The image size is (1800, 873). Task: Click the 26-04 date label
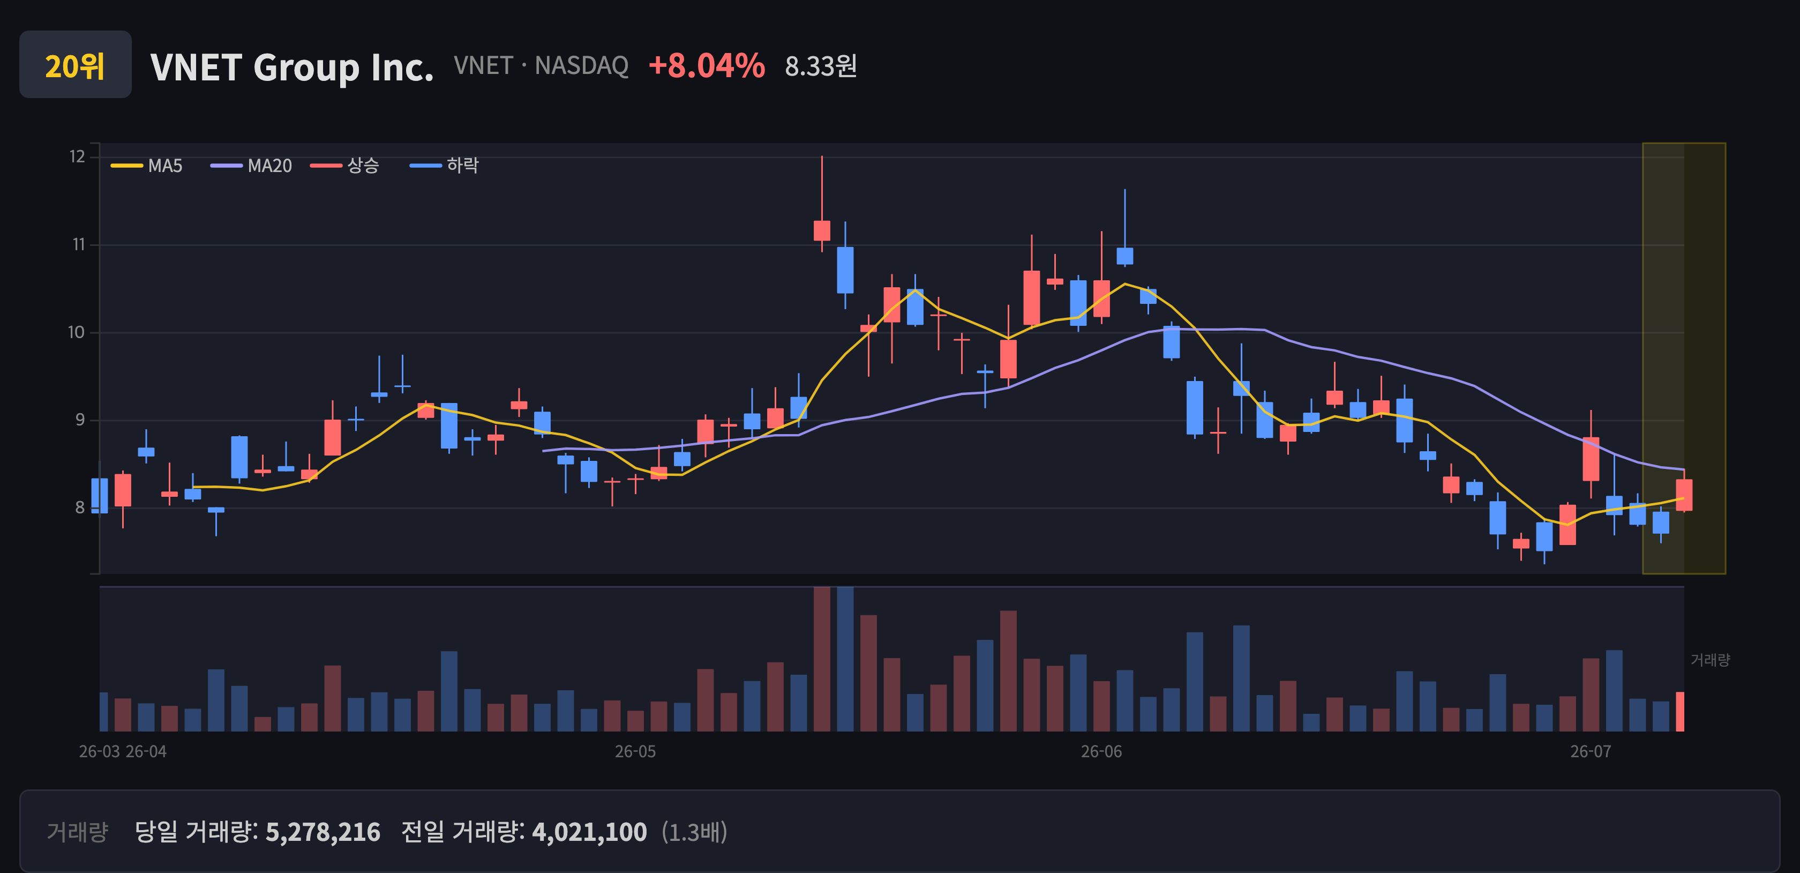[x=146, y=751]
